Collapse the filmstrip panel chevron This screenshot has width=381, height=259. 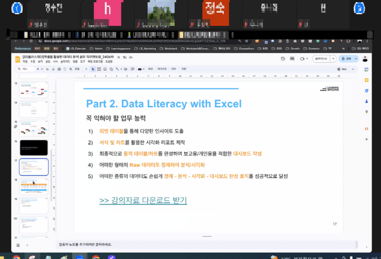click(27, 245)
